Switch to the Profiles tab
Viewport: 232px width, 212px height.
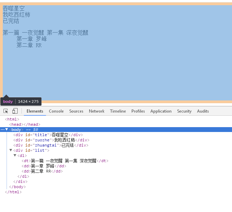tap(138, 111)
